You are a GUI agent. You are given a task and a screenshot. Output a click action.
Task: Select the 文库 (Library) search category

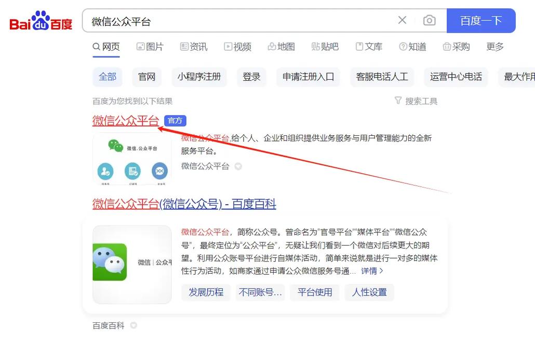click(x=369, y=46)
